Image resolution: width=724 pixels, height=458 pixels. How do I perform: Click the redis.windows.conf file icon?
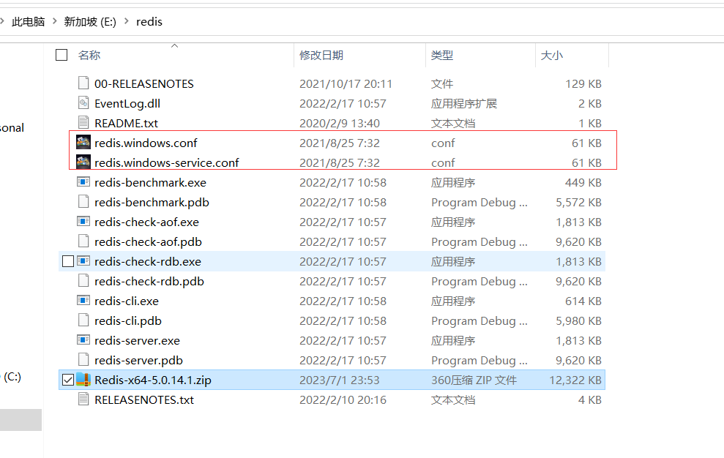click(83, 142)
